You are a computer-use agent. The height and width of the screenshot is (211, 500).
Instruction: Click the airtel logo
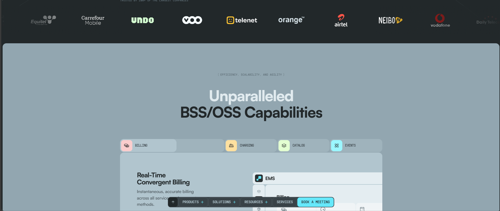click(x=341, y=20)
